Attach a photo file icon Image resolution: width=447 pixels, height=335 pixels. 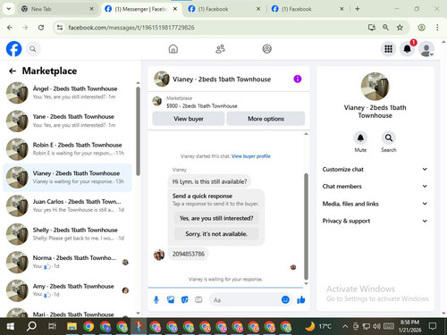click(x=171, y=300)
